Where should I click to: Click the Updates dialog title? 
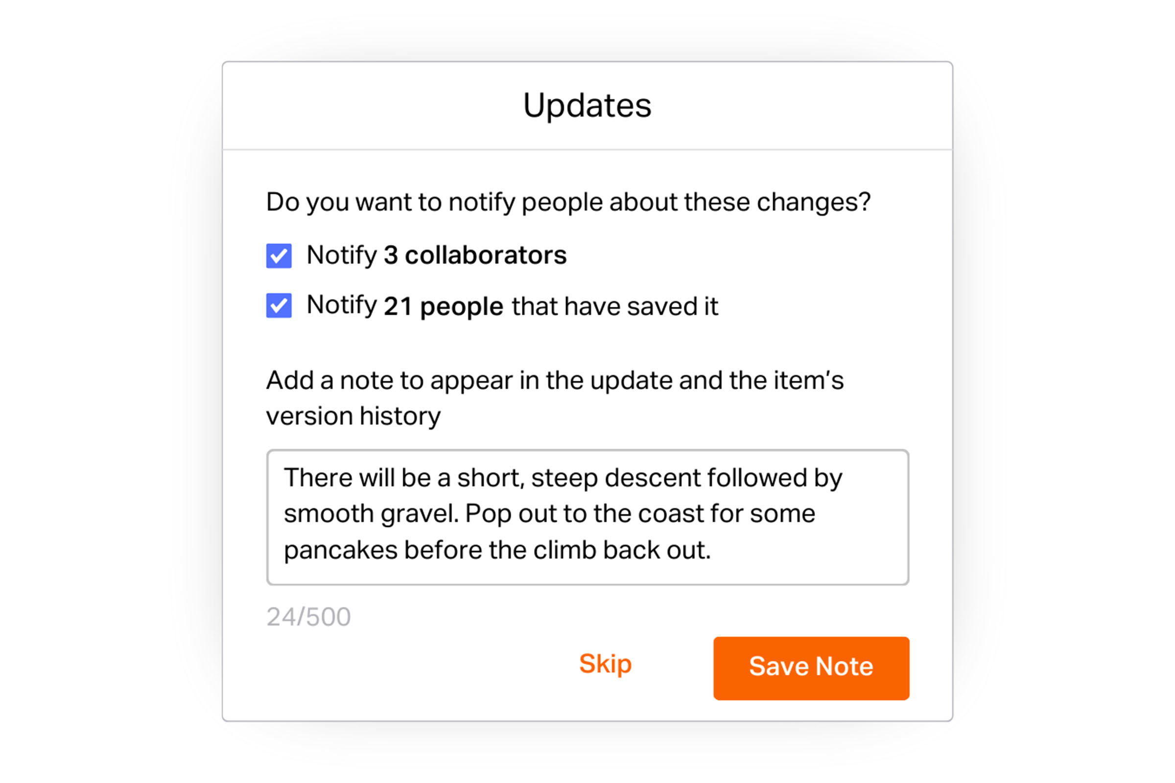tap(587, 105)
